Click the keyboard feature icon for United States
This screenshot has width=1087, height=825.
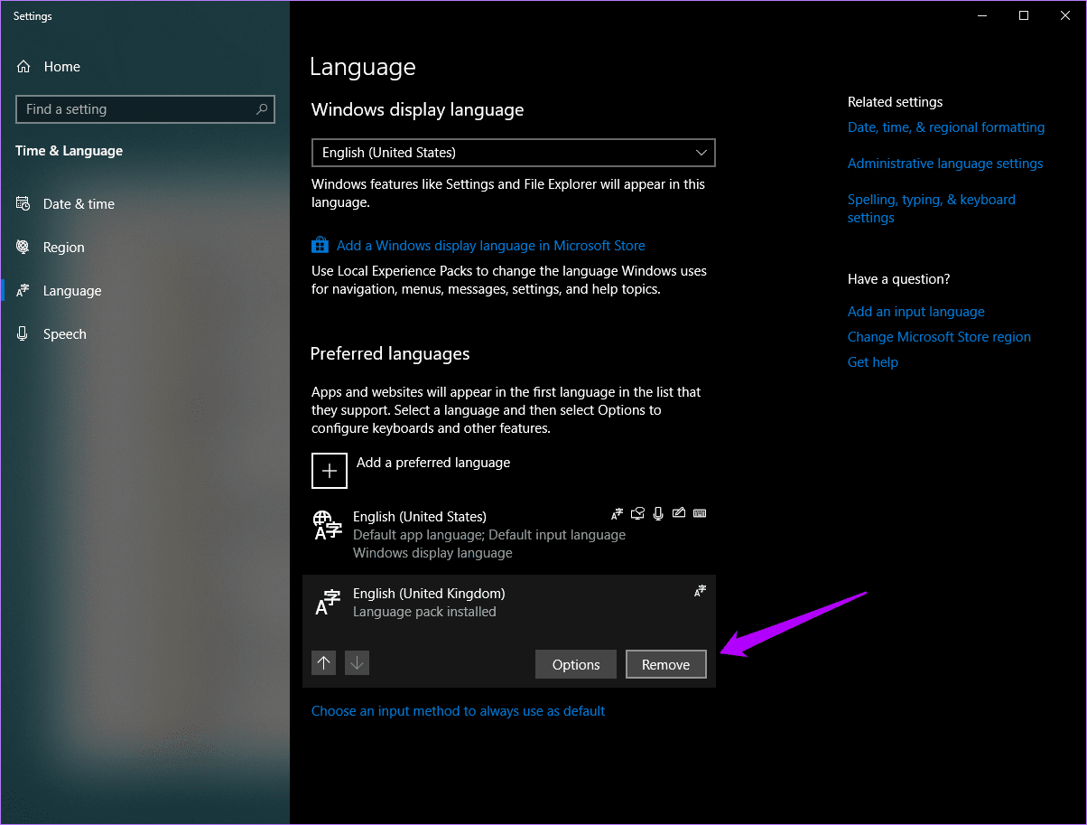click(x=700, y=513)
